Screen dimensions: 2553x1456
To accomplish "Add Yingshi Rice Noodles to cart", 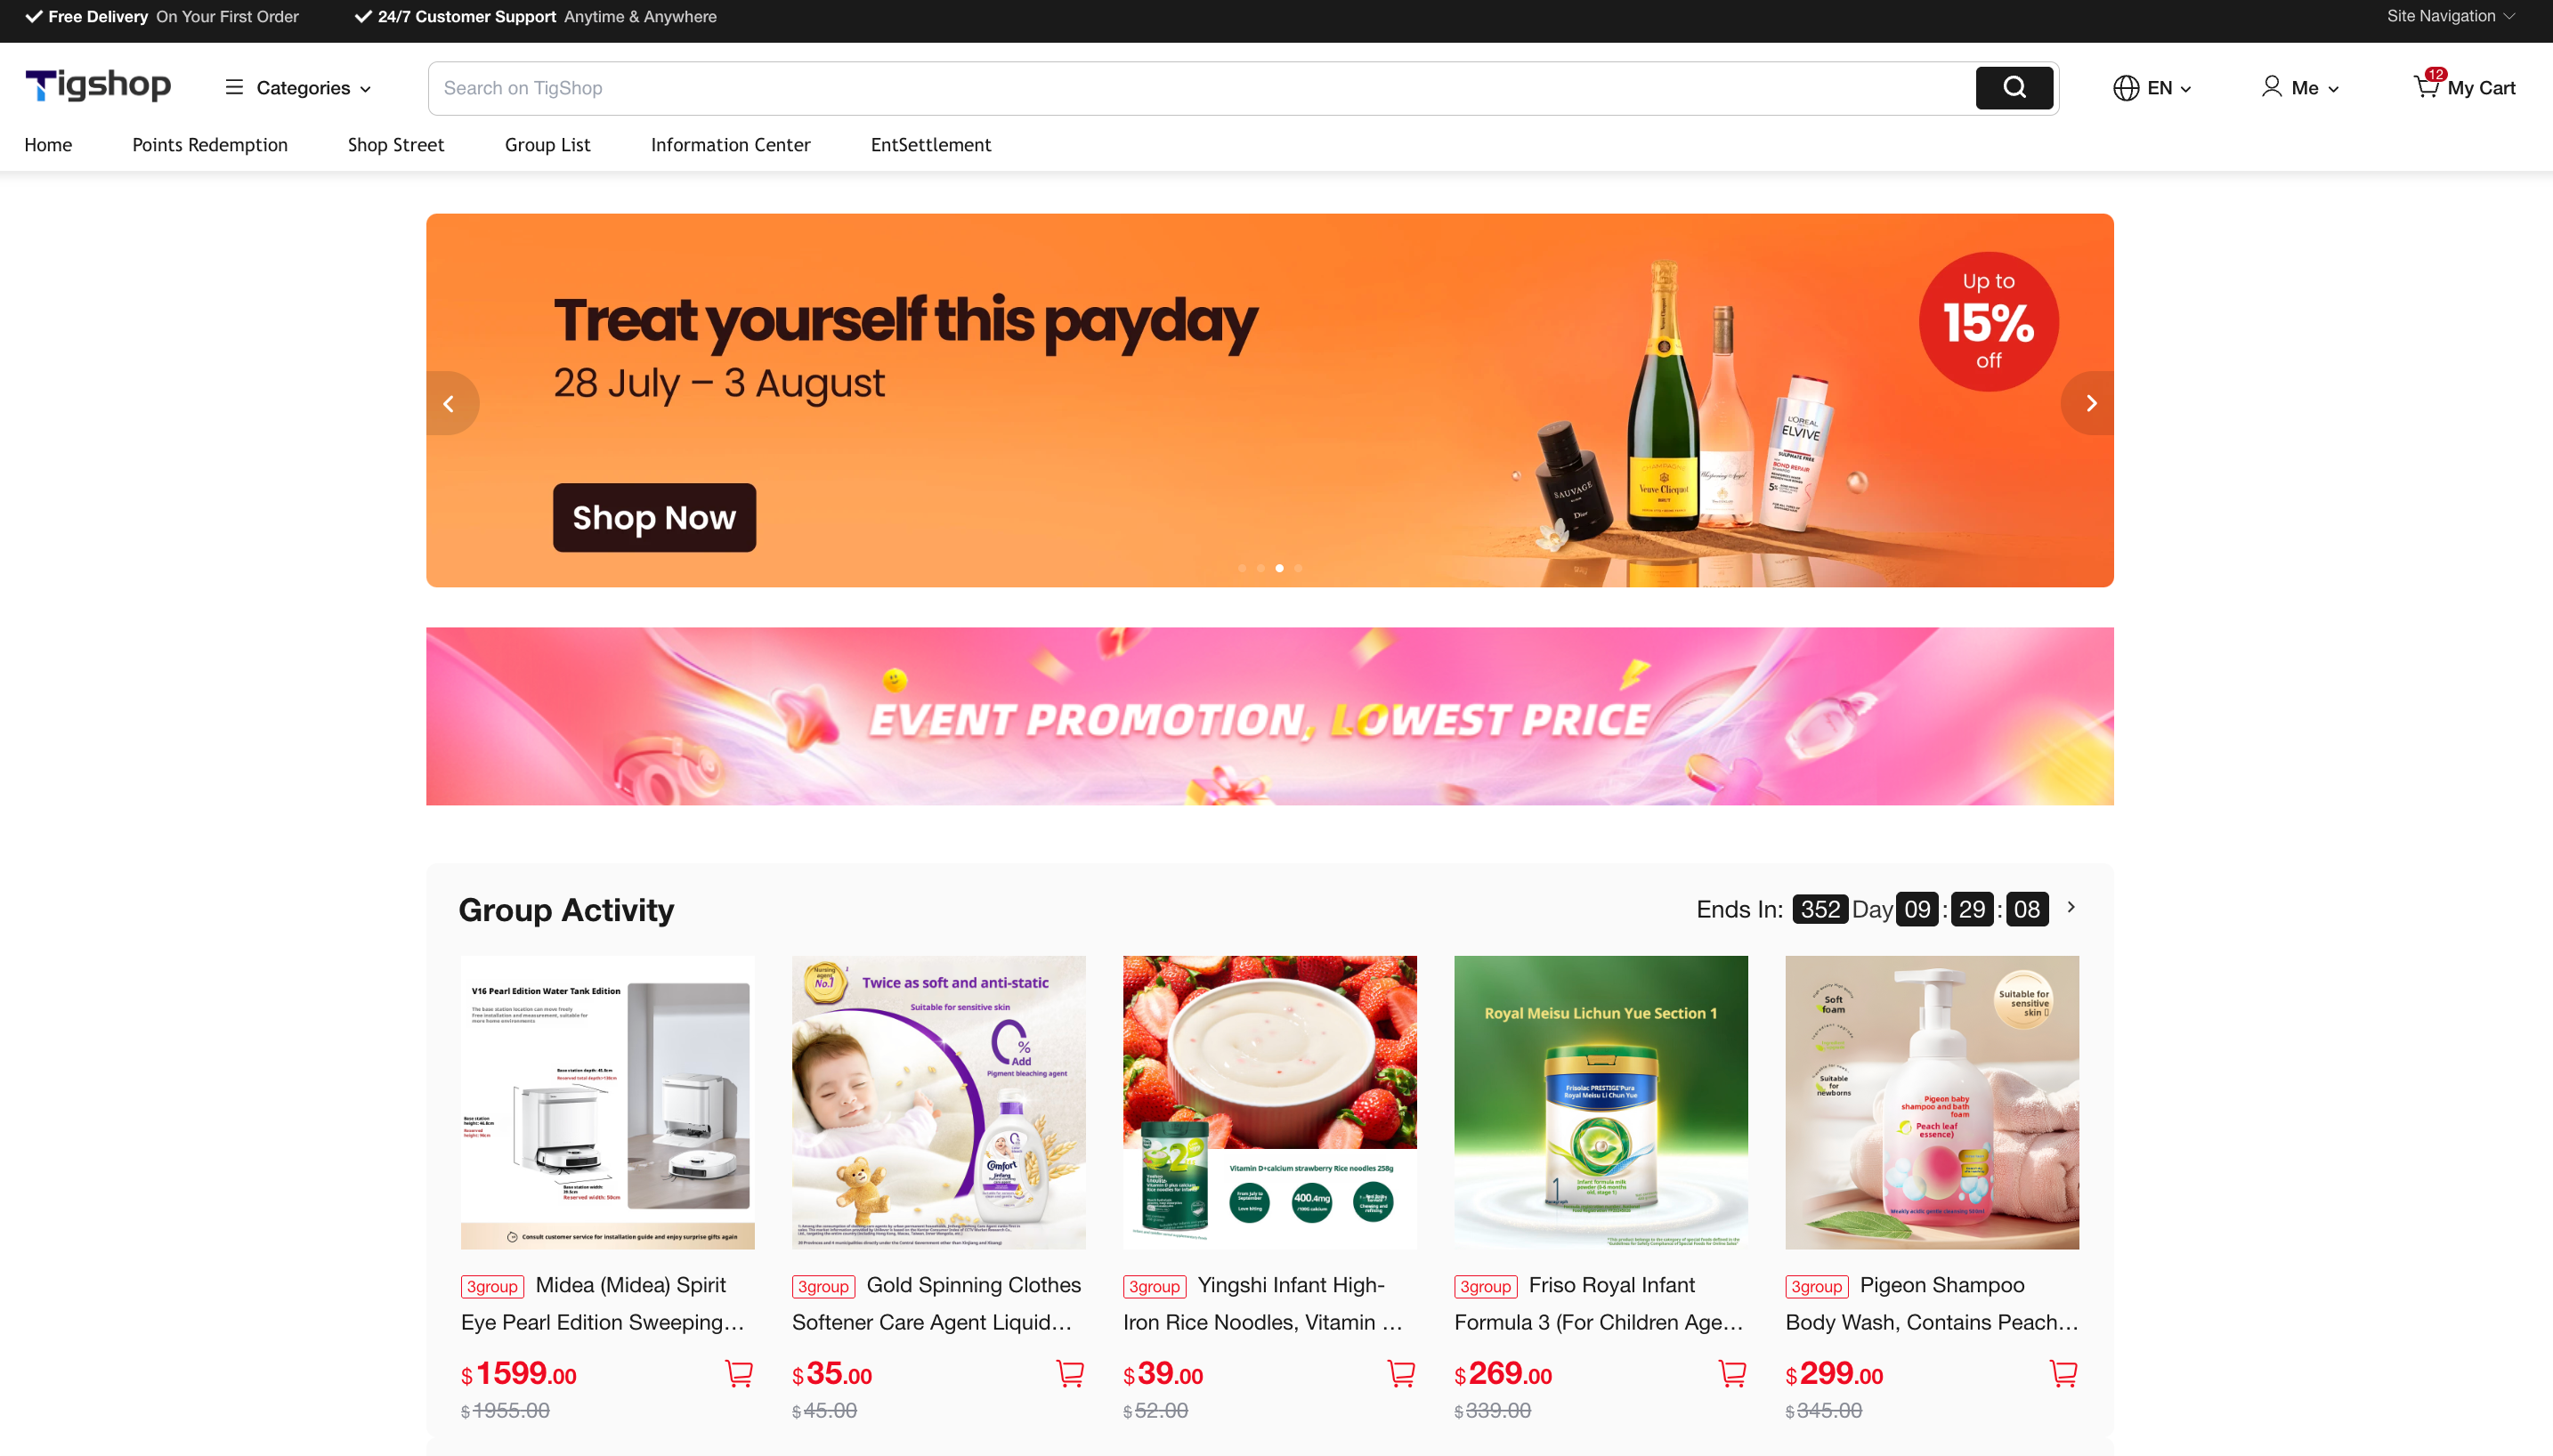I will coord(1400,1373).
